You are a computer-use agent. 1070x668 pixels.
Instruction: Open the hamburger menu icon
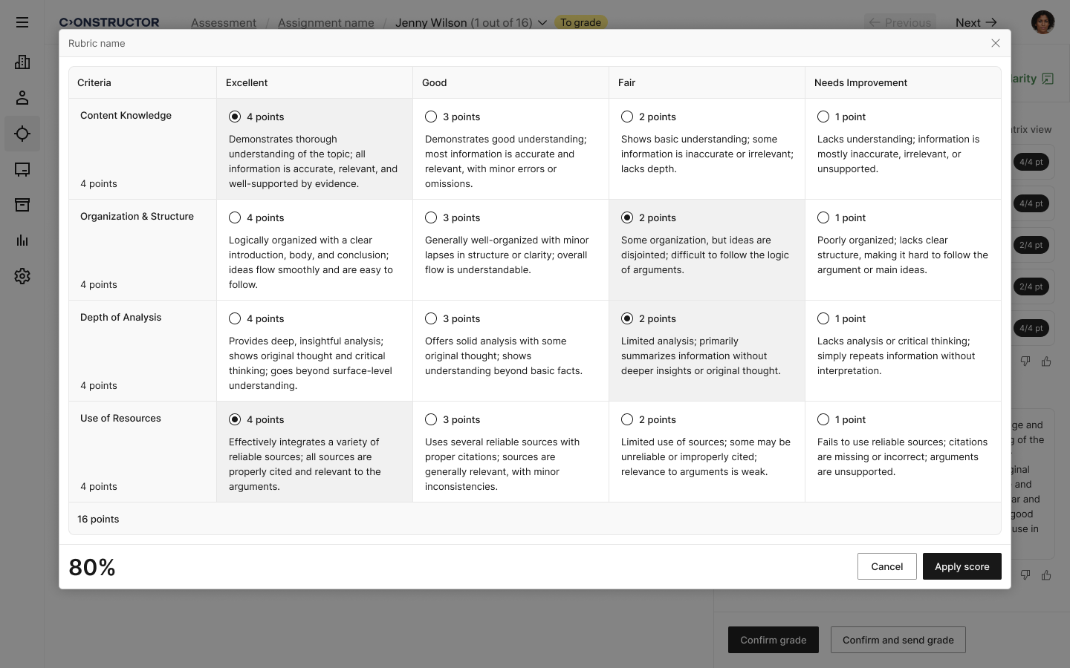click(22, 22)
